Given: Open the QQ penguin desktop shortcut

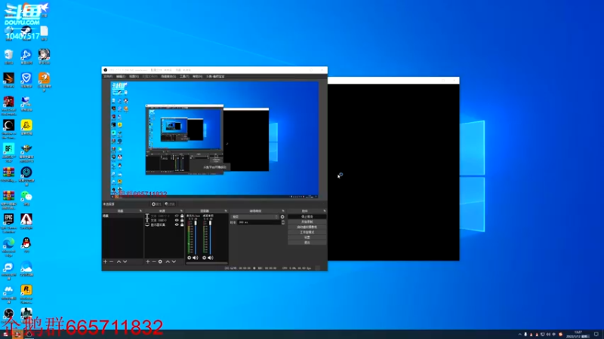Looking at the screenshot, I should [x=26, y=246].
